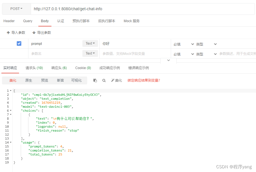This screenshot has height=172, width=256.
Task: Click the total_tokens value 25
Action: (60, 154)
